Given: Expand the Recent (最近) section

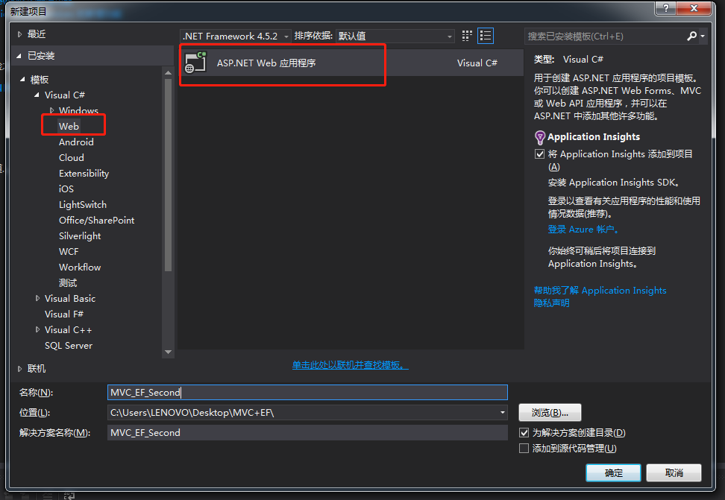Looking at the screenshot, I should (19, 34).
